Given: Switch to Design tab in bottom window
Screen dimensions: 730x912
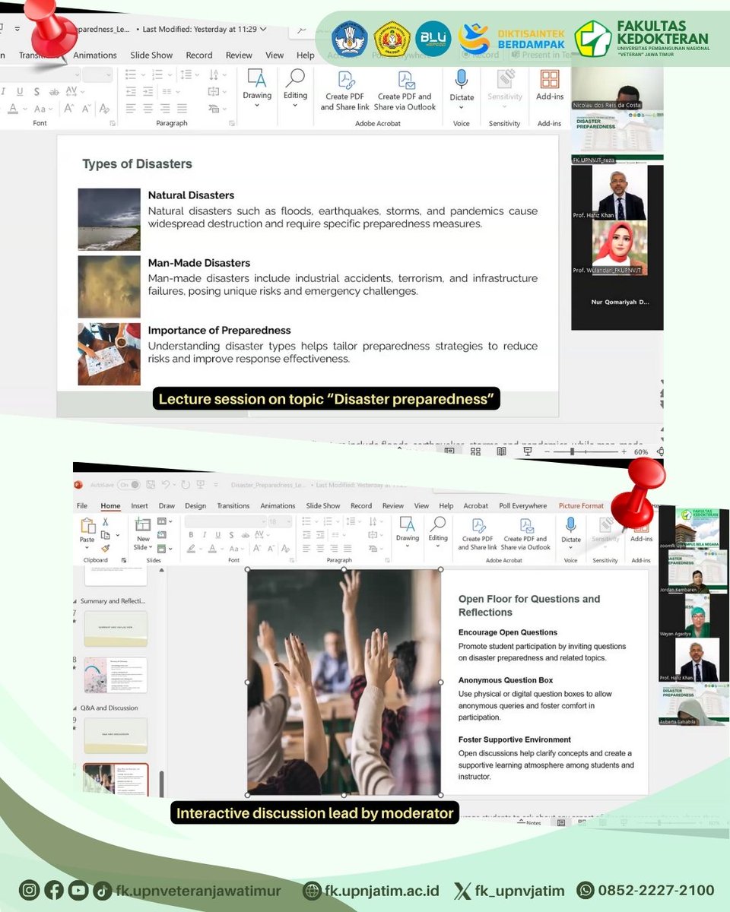Looking at the screenshot, I should (195, 505).
